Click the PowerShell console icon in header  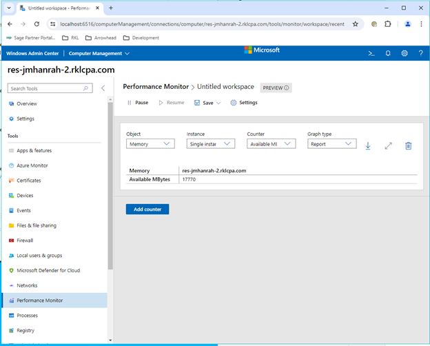click(x=371, y=53)
